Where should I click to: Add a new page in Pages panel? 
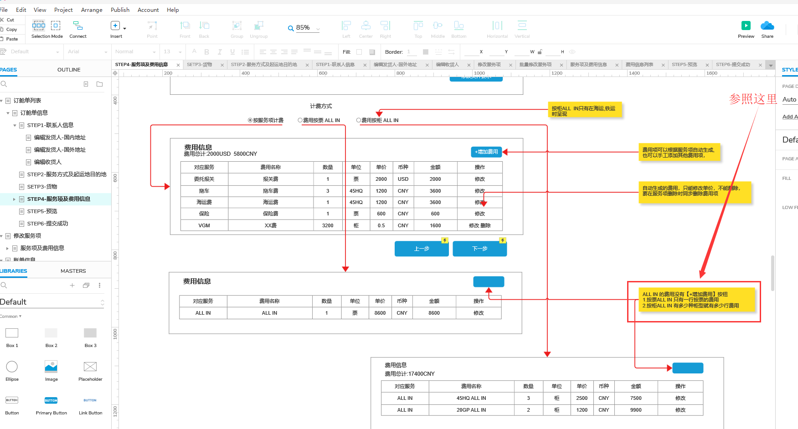point(86,84)
